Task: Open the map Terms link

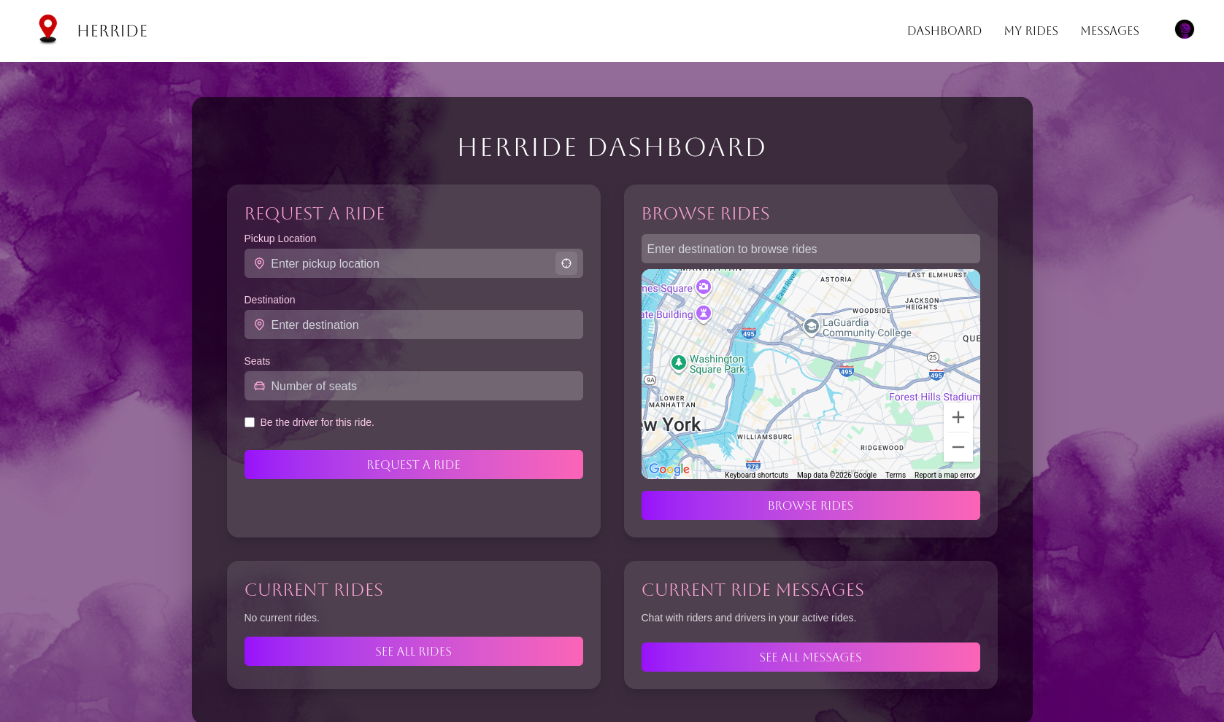Action: click(x=895, y=475)
